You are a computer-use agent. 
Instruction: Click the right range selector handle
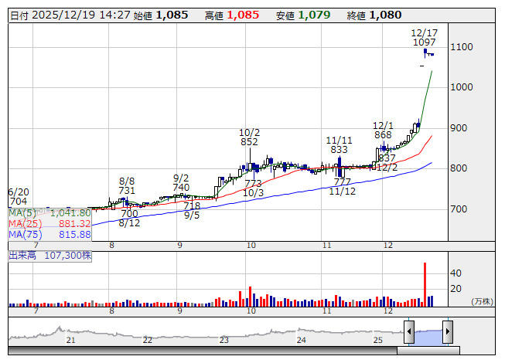[x=447, y=331]
